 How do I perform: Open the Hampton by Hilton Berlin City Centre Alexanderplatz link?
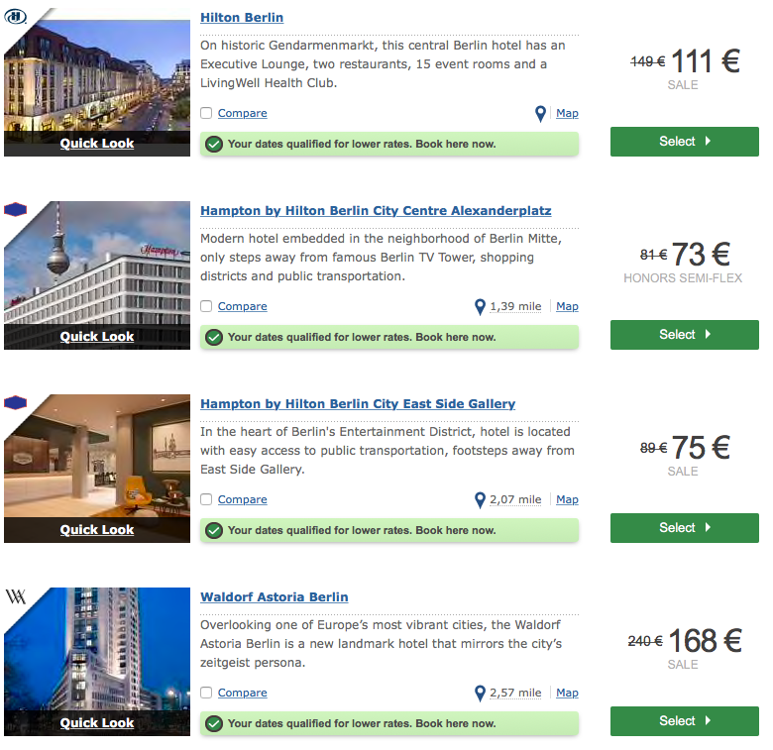(x=376, y=211)
